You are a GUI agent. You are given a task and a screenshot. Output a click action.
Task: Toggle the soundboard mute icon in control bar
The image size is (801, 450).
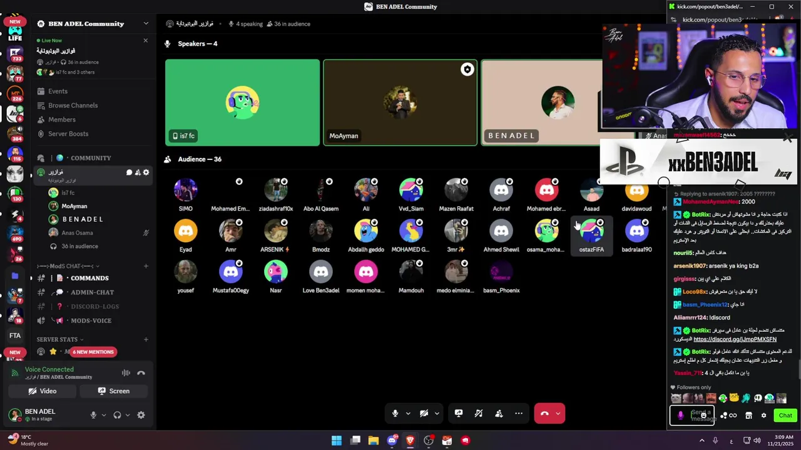pyautogui.click(x=479, y=413)
